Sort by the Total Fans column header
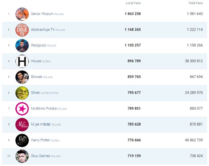Viewport: 209px width, 166px height. point(195,3)
